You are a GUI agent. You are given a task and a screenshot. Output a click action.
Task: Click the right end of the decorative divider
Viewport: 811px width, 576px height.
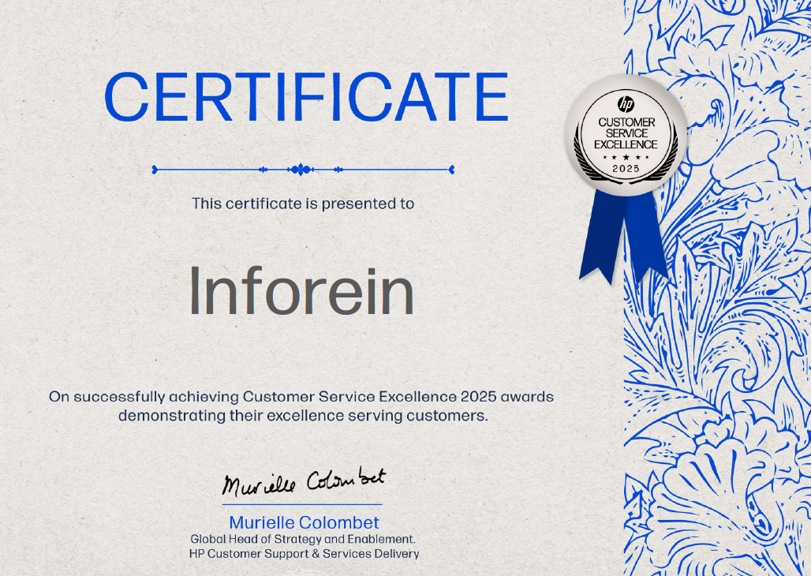[450, 169]
